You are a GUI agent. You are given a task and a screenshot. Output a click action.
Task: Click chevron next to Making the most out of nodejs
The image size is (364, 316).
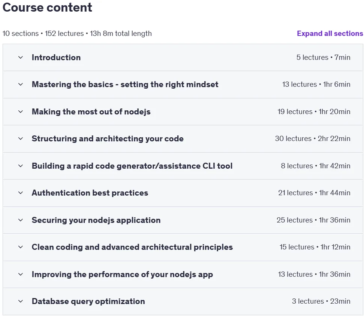20,111
